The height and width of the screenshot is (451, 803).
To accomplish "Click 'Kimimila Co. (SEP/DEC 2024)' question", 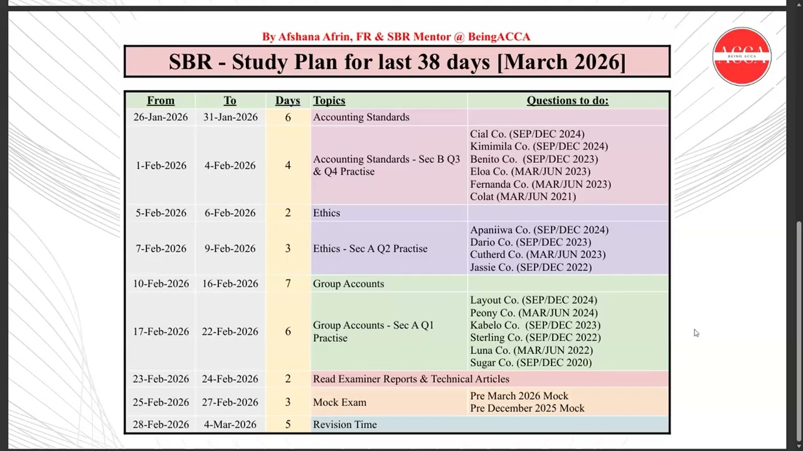I will coord(539,147).
